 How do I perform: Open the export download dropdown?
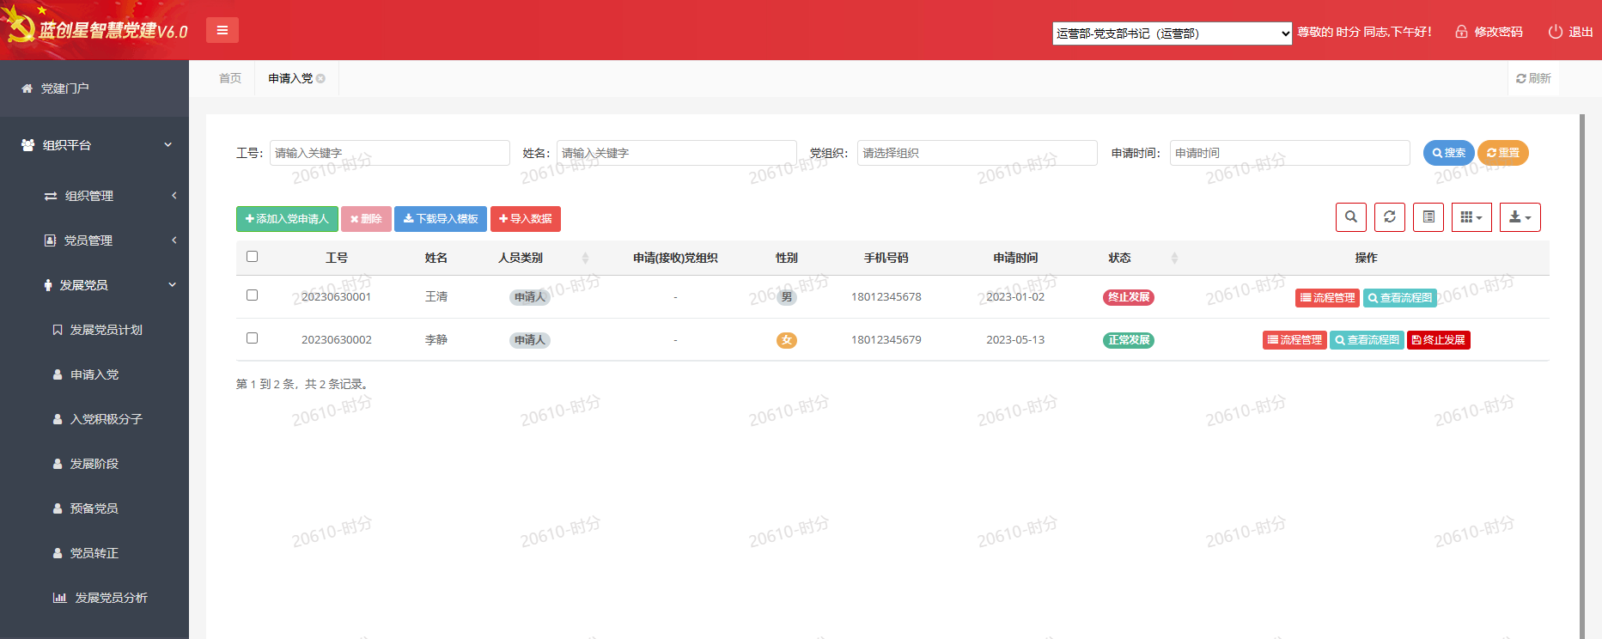pos(1520,217)
